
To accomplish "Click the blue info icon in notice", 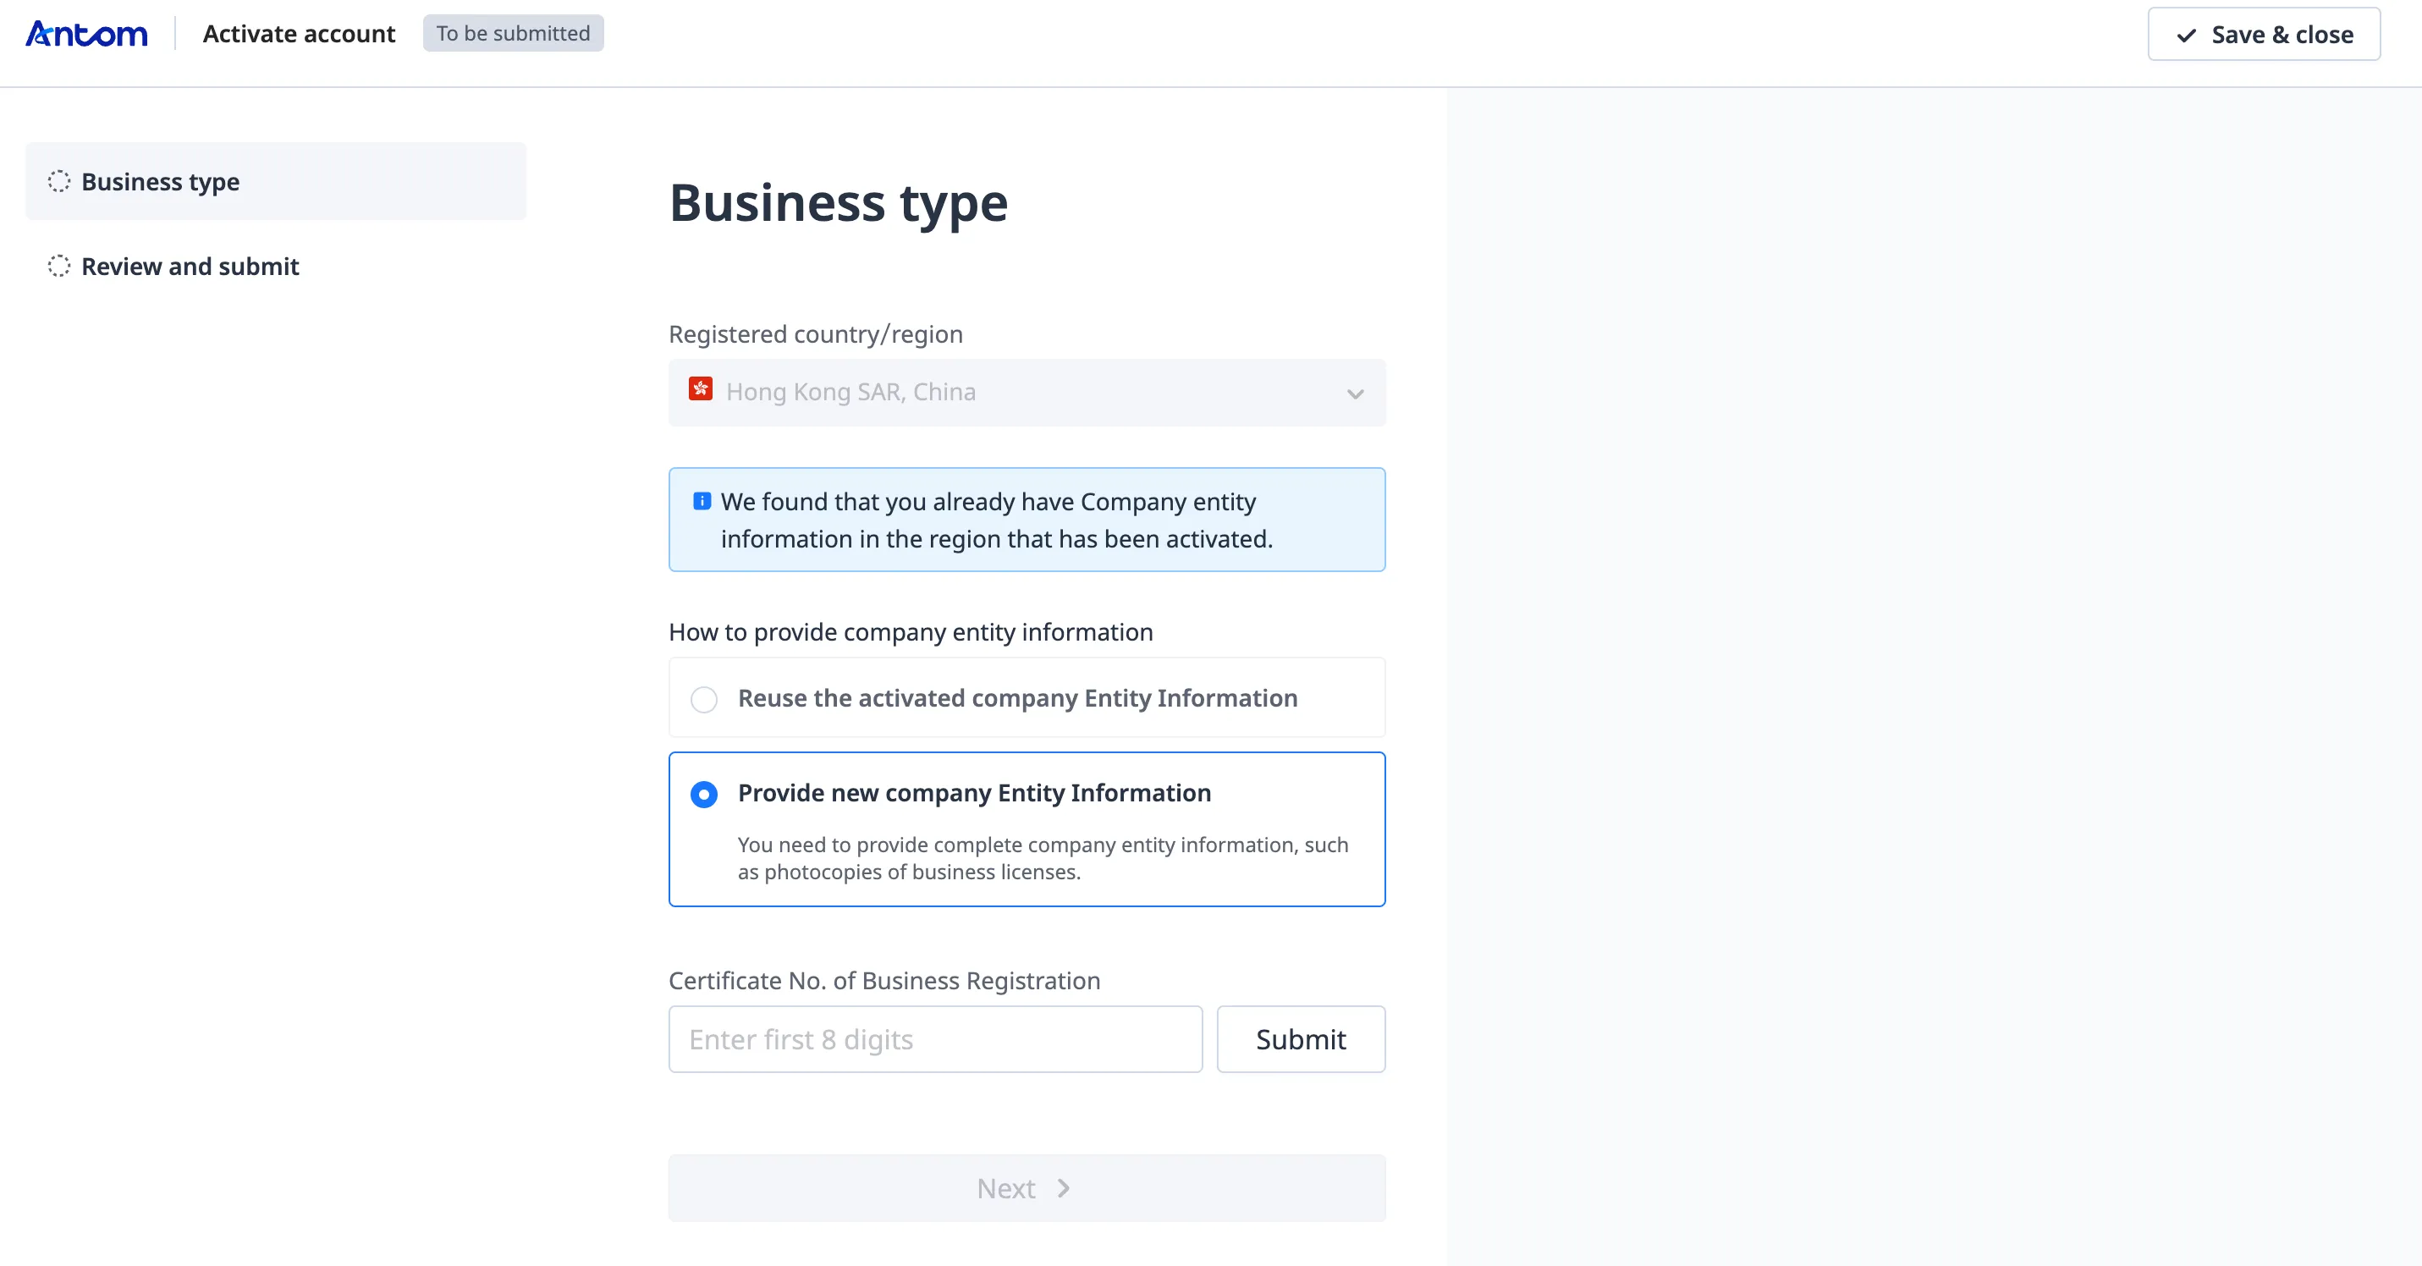I will pyautogui.click(x=702, y=501).
